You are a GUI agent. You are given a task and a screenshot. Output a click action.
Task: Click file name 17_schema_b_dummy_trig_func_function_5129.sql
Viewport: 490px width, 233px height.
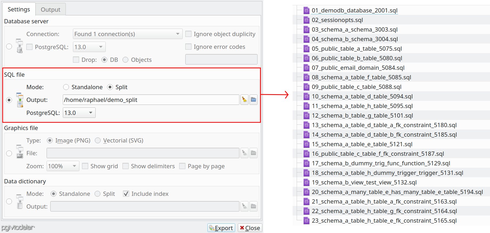coord(381,163)
